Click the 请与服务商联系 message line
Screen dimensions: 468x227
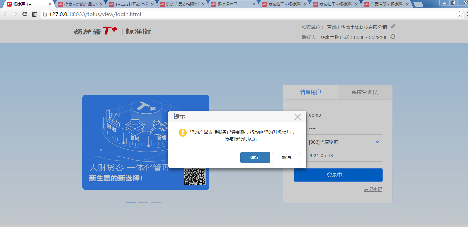tap(243, 139)
